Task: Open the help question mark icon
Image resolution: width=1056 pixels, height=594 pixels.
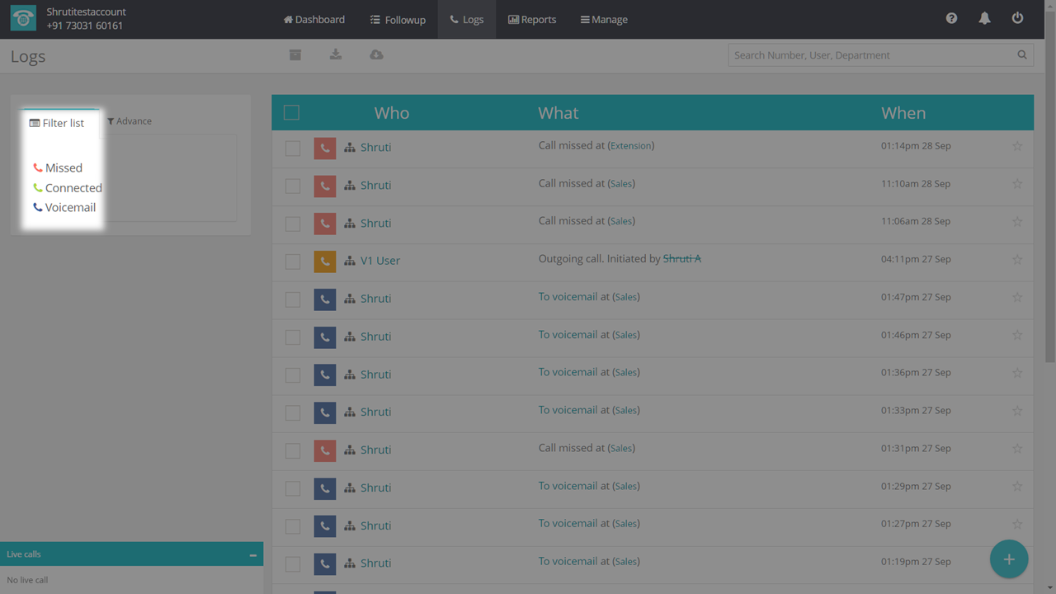Action: pos(951,18)
